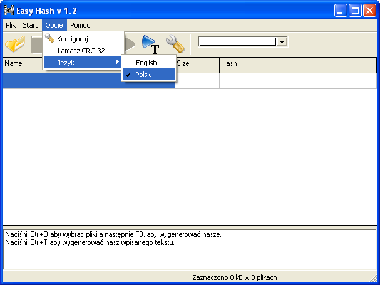Select the checked Polski language

(148, 75)
